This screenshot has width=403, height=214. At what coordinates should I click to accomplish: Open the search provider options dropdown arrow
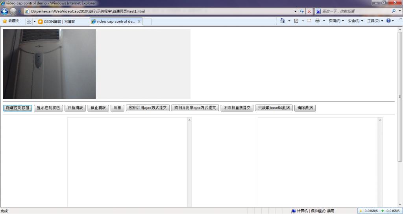[x=400, y=11]
